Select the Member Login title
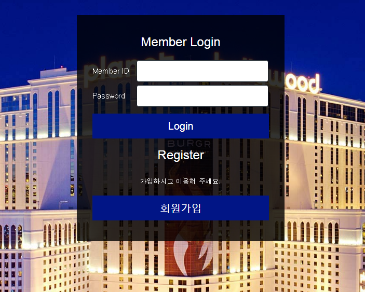The width and height of the screenshot is (365, 292). point(181,43)
